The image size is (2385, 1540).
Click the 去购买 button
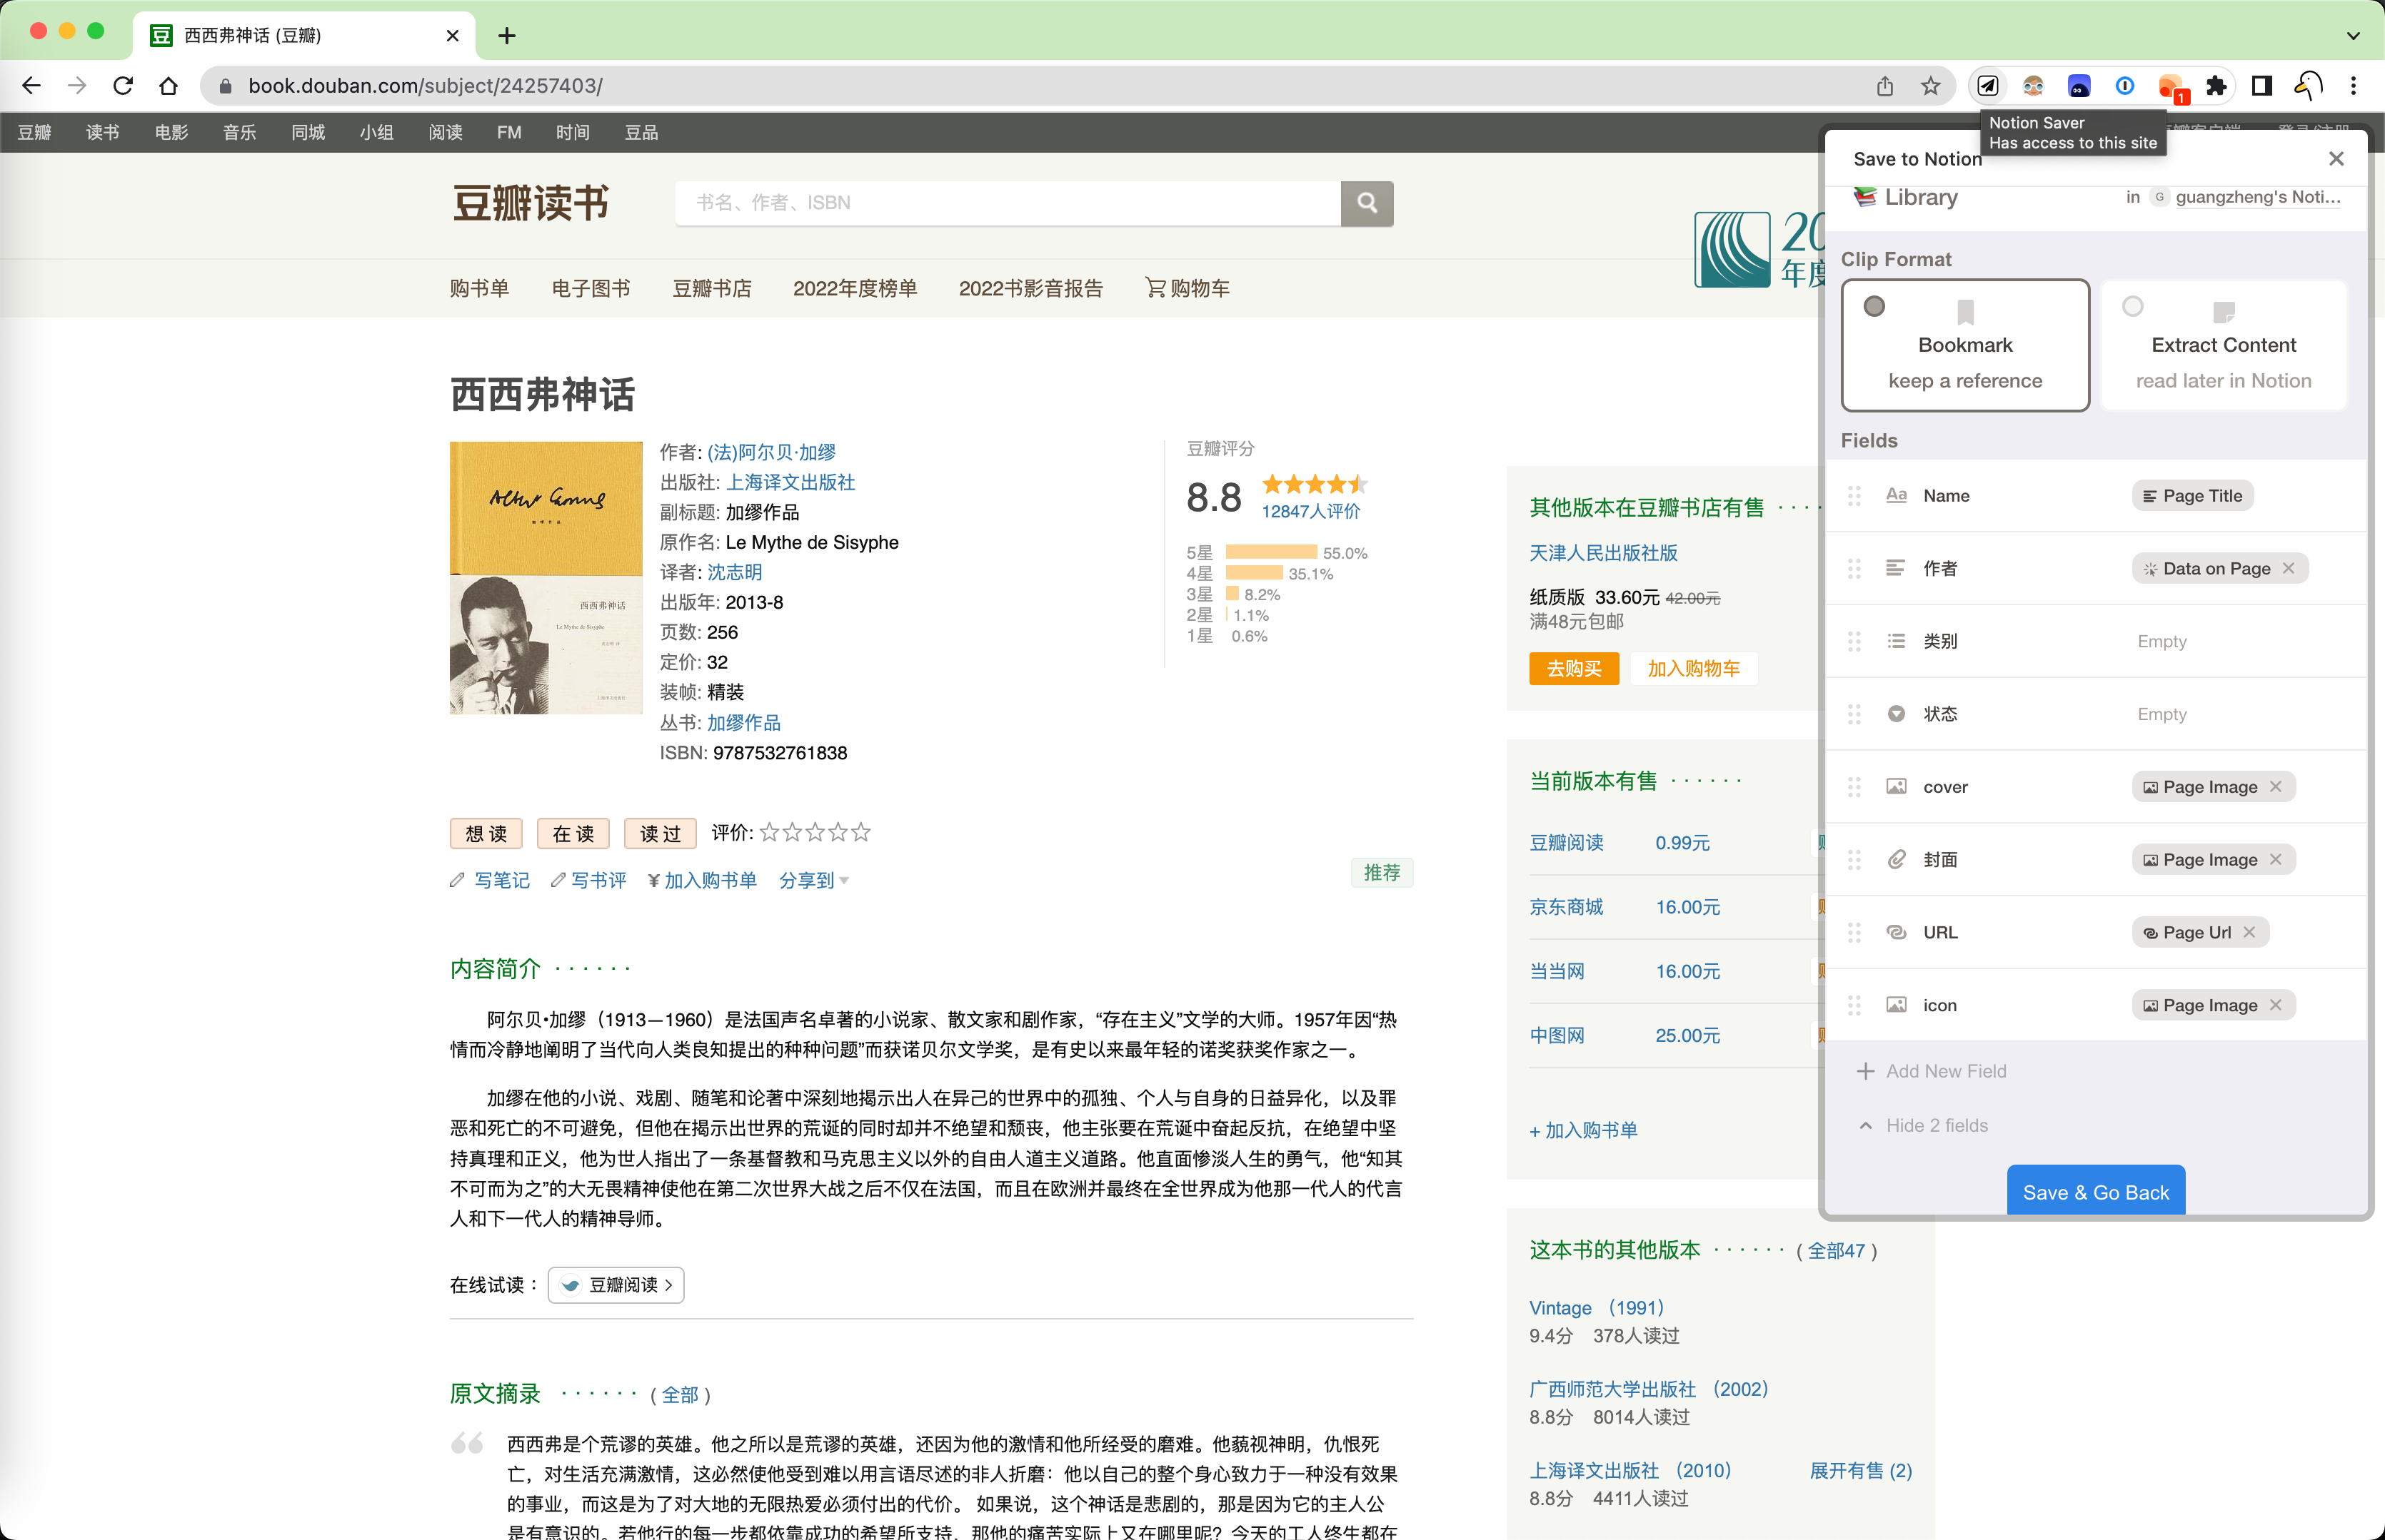[1574, 668]
